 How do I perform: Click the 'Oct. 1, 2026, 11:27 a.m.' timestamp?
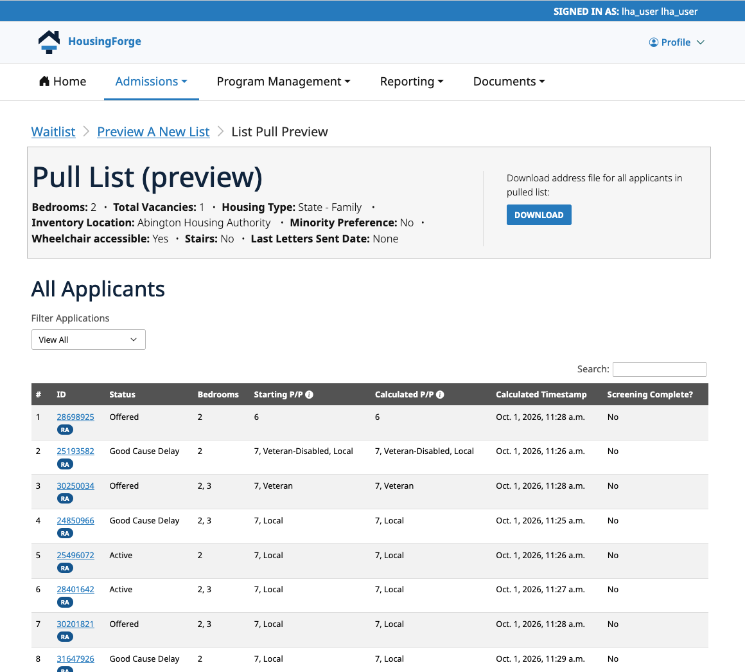541,590
